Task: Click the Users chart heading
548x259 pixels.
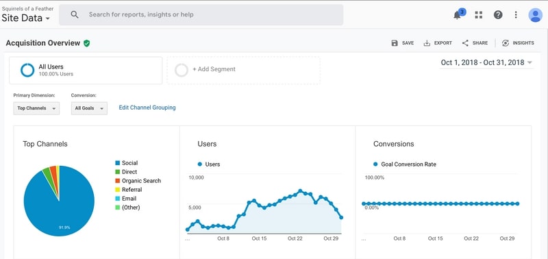Action: [207, 144]
